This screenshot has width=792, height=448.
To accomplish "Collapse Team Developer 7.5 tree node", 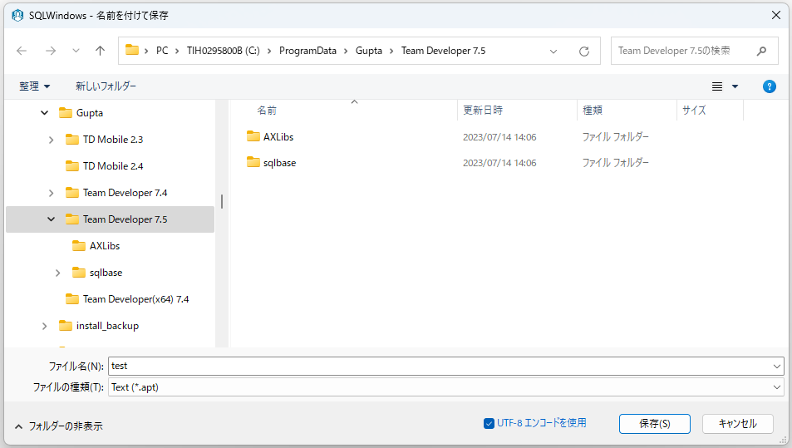I will [51, 219].
